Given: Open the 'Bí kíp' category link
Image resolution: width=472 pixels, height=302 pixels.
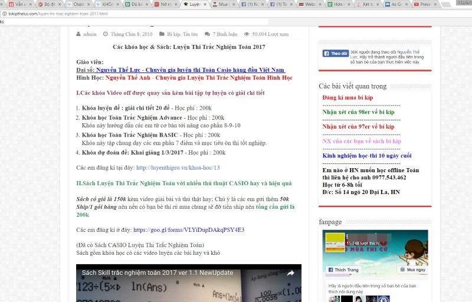Looking at the screenshot, I should point(173,34).
